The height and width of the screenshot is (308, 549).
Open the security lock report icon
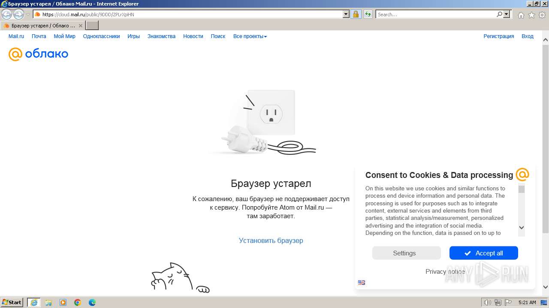356,14
